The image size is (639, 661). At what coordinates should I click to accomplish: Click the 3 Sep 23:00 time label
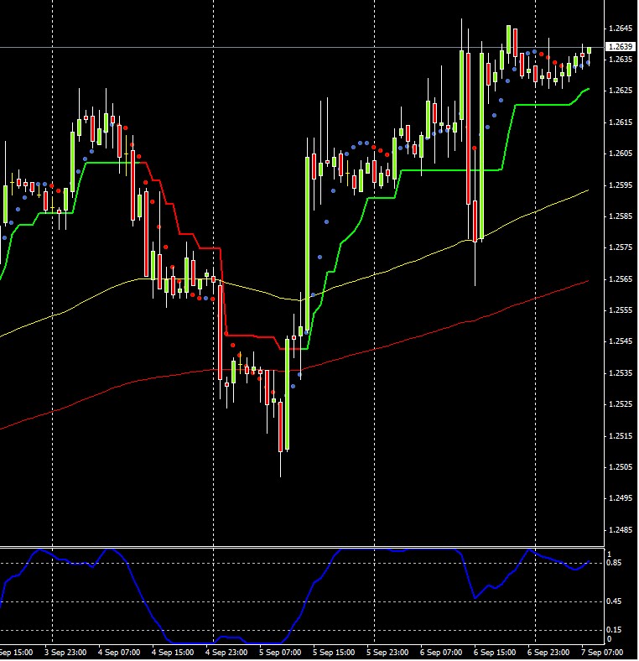pyautogui.click(x=65, y=653)
